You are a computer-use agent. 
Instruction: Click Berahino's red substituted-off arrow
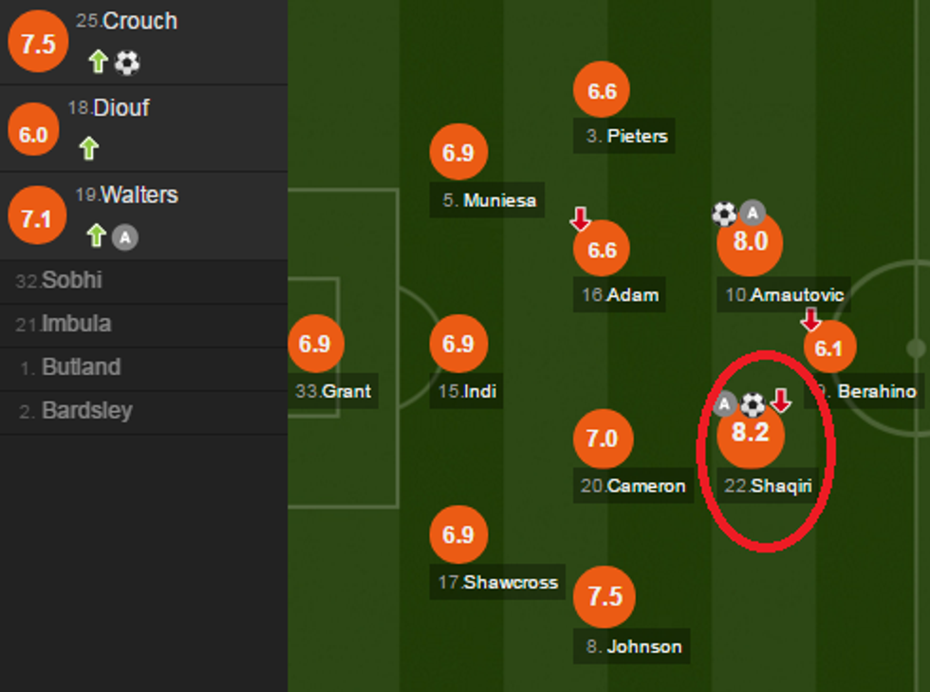(810, 320)
